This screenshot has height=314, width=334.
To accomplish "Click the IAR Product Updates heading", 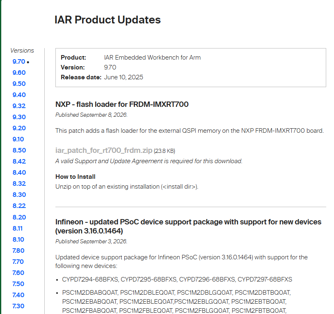I will [108, 20].
